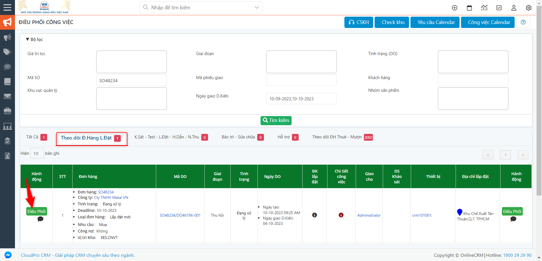
Task: Open the Messenger chat icon
Action: [8, 255]
